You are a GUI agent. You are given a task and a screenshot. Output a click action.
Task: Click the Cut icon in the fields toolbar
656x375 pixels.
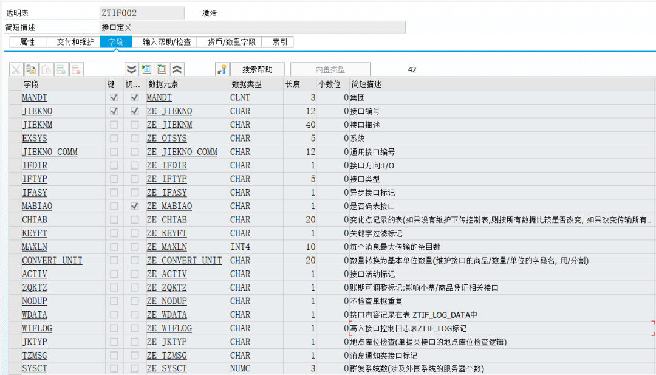[x=16, y=69]
